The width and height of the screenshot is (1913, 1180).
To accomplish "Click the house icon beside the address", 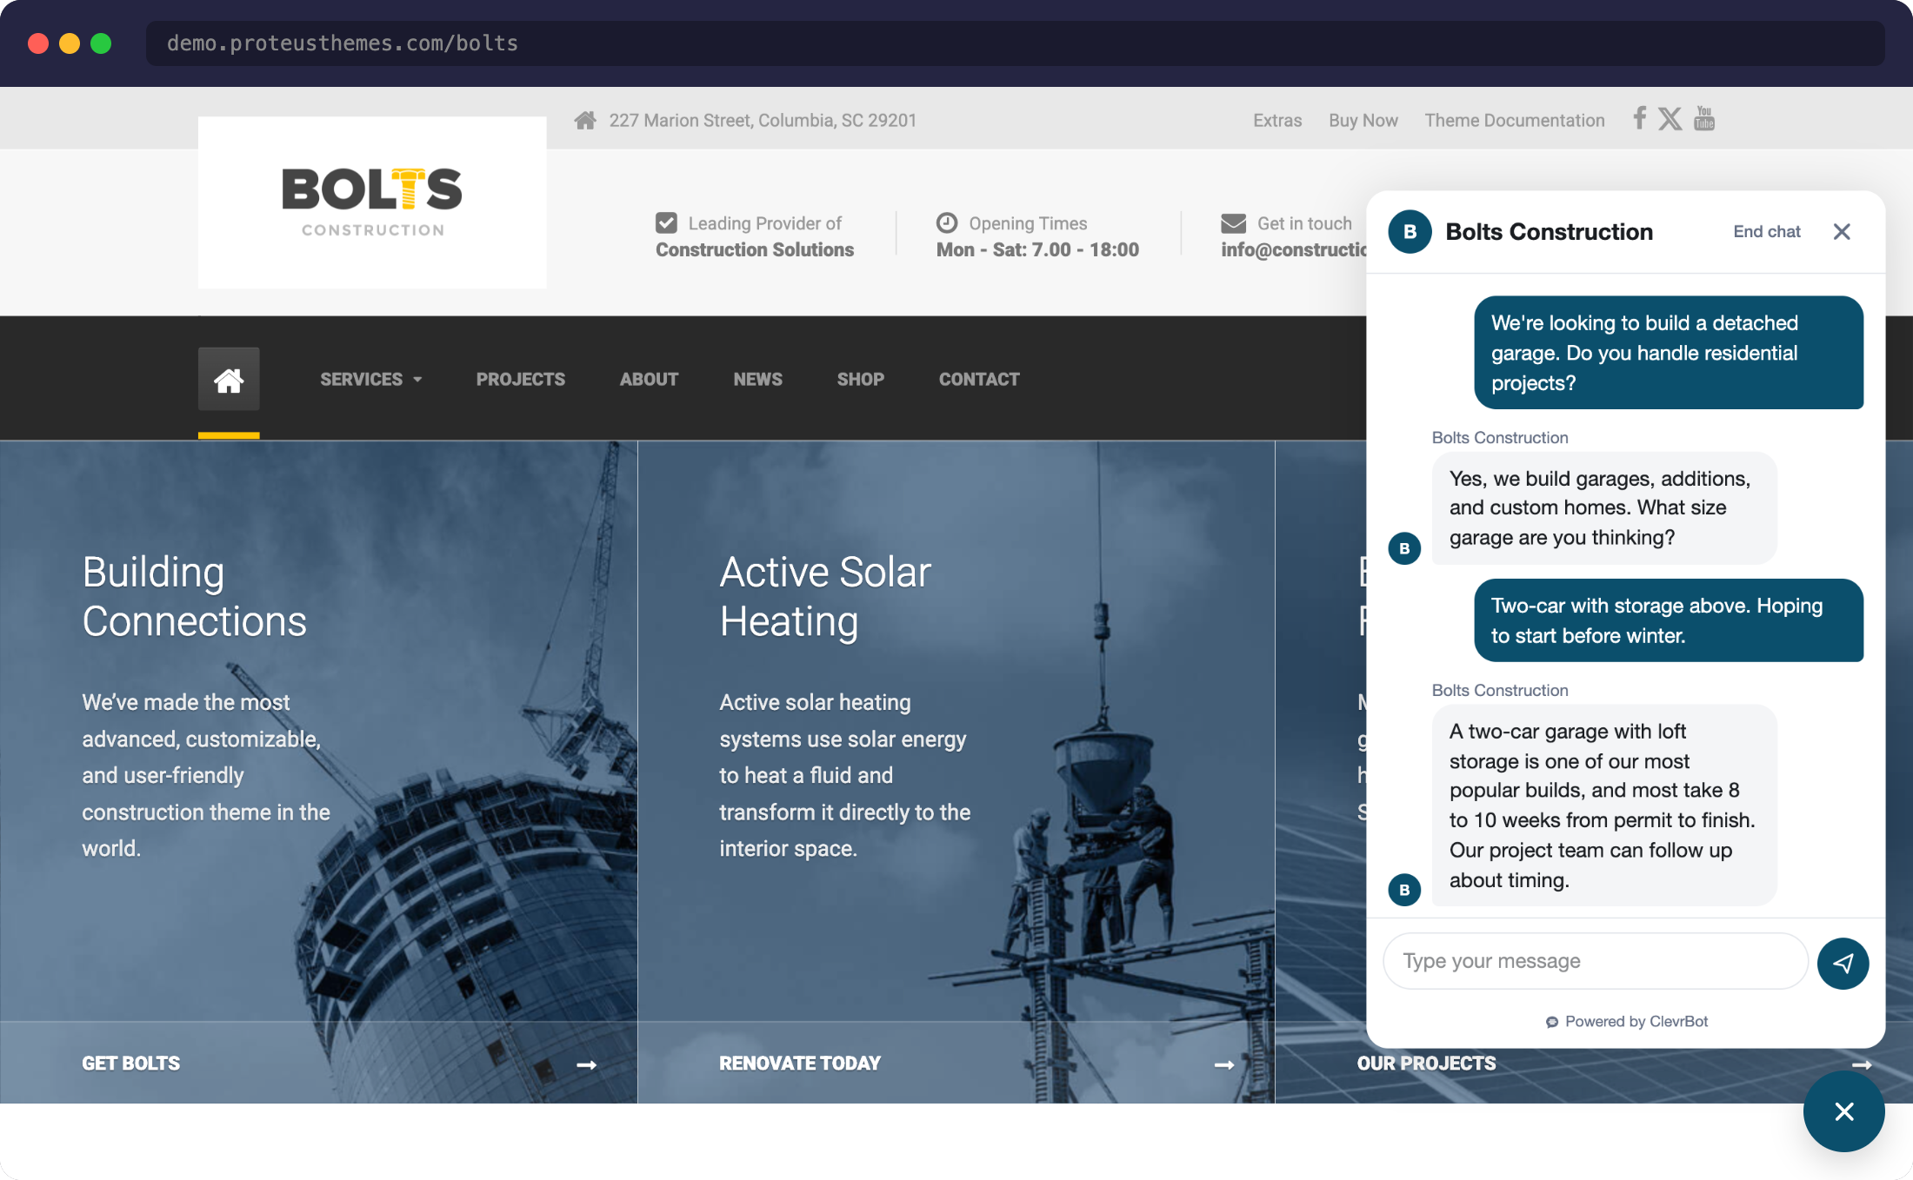I will (585, 120).
